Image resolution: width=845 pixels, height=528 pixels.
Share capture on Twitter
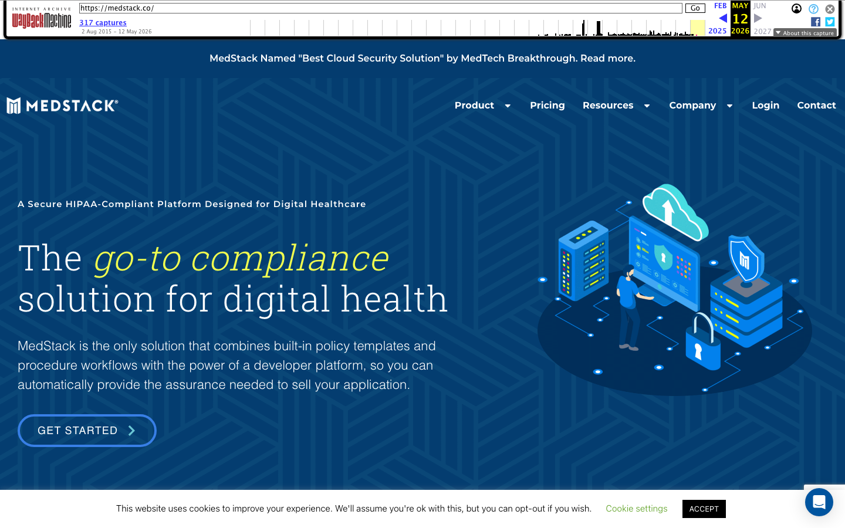(830, 22)
